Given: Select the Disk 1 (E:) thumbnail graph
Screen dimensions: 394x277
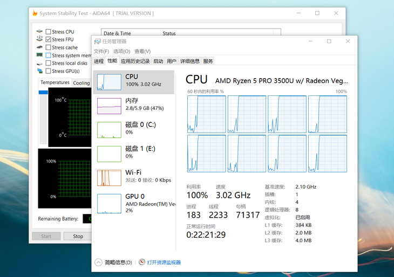Looking at the screenshot, I should tap(109, 154).
